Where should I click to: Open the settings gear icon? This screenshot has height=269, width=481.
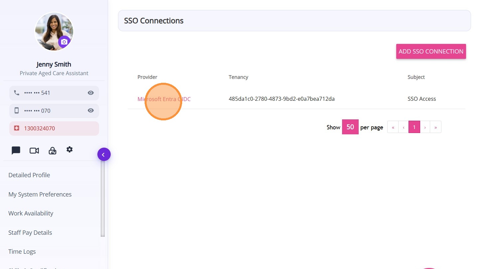69,150
